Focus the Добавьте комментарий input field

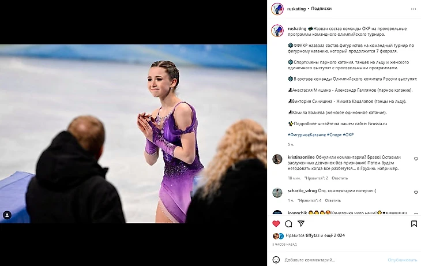(334, 260)
